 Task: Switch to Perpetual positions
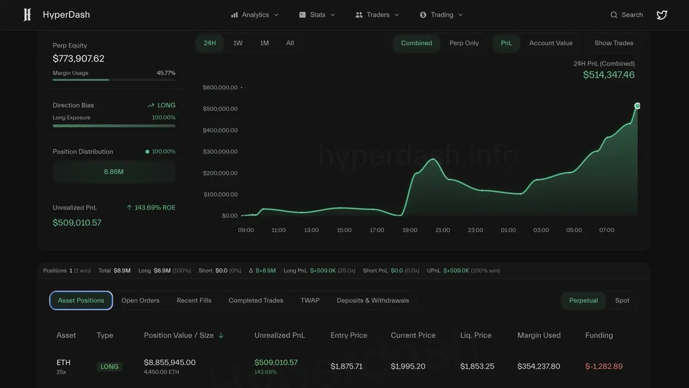[x=583, y=300]
